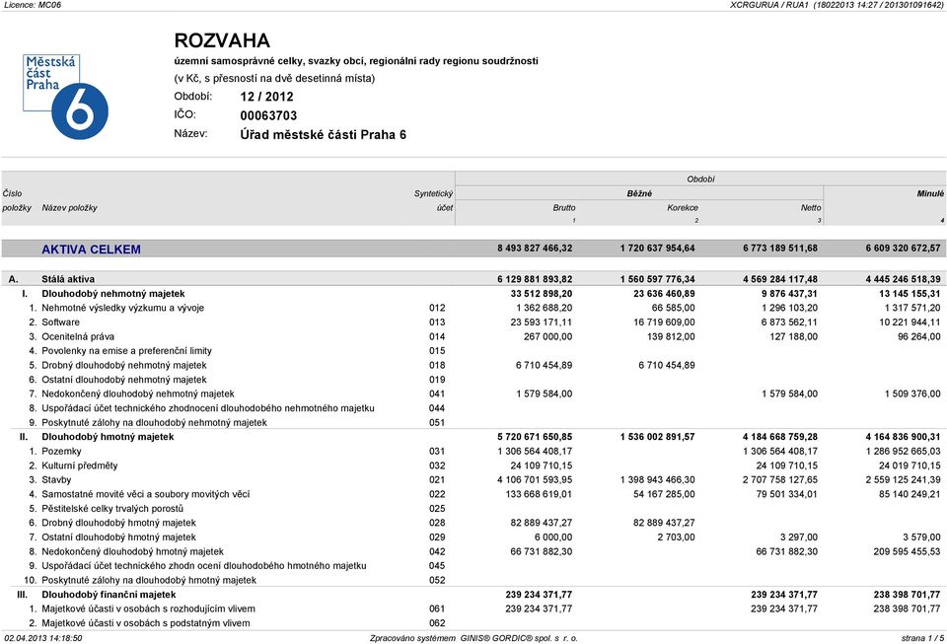Click the Městská část Praha 6 logo
The image size is (947, 644).
[65, 98]
